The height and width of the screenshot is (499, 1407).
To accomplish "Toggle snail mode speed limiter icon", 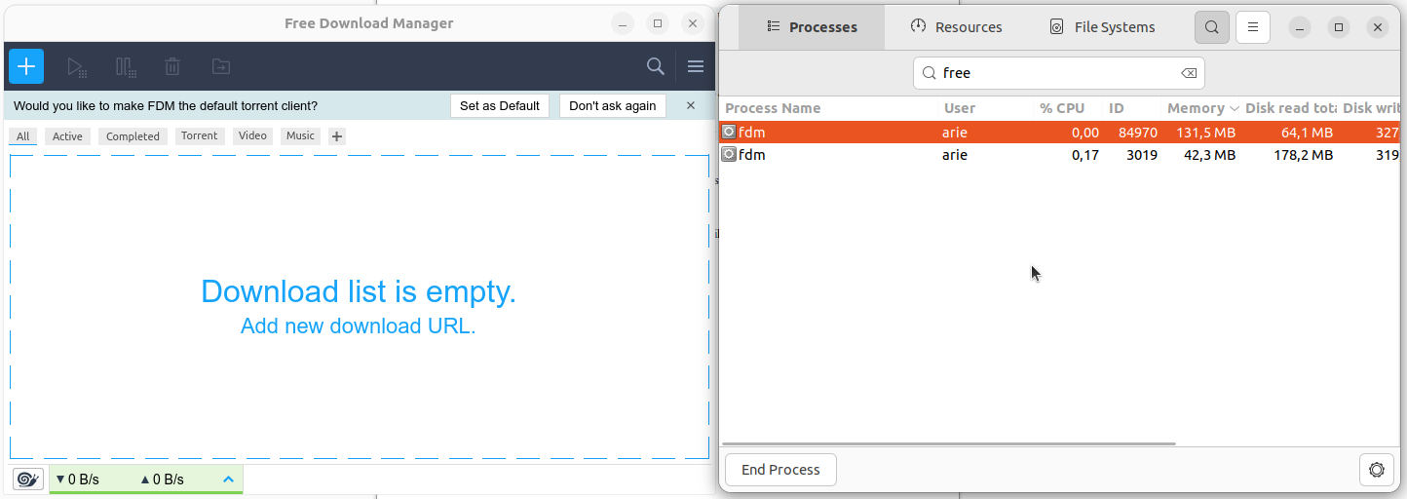I will tap(28, 479).
